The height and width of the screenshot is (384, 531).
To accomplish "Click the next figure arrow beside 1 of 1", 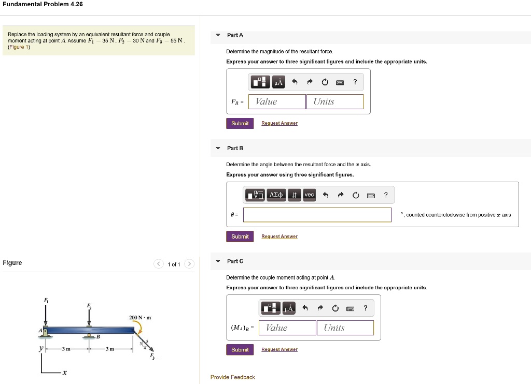I will point(189,263).
